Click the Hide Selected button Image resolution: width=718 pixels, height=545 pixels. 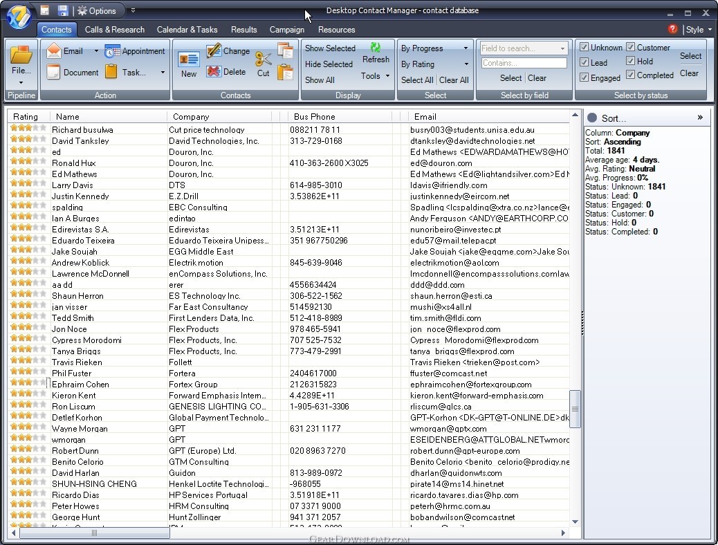pos(329,64)
